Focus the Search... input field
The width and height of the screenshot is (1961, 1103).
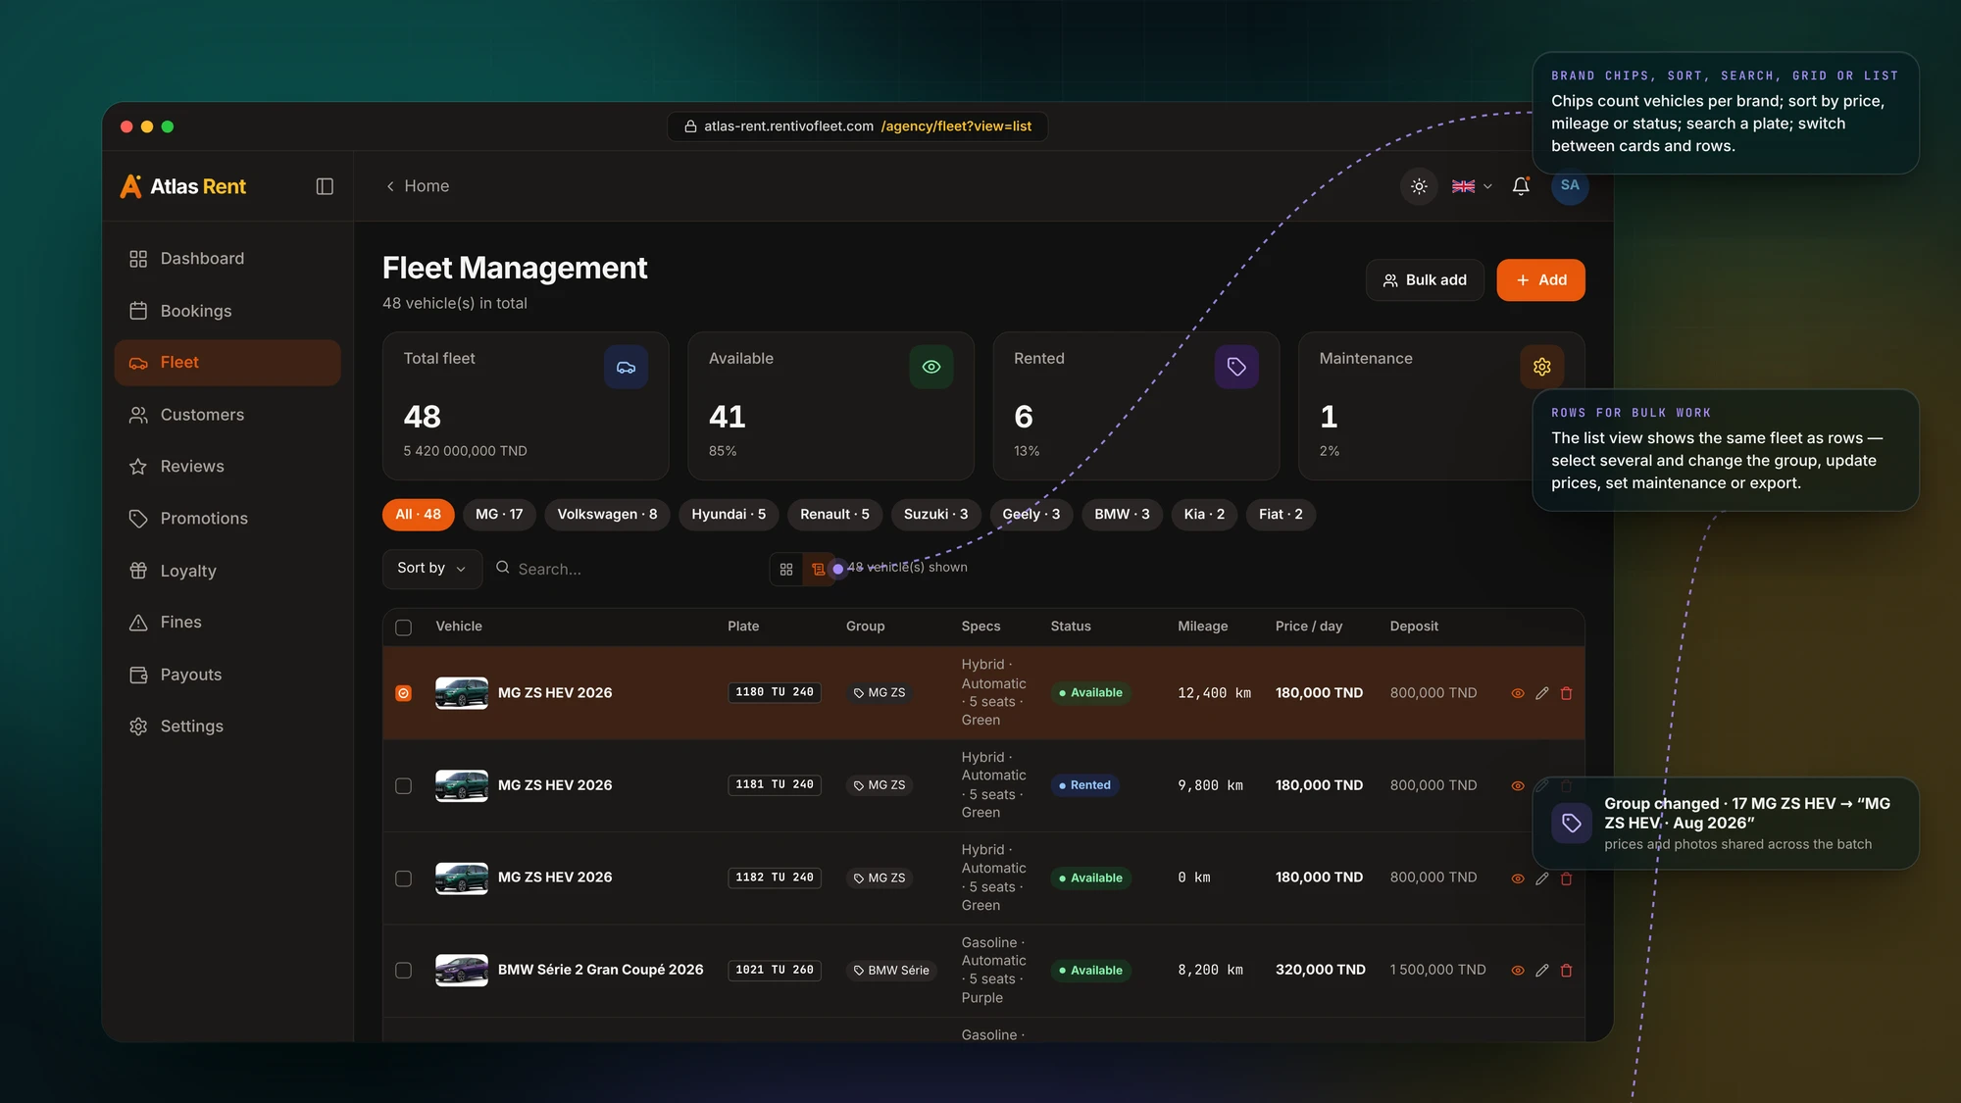point(628,569)
